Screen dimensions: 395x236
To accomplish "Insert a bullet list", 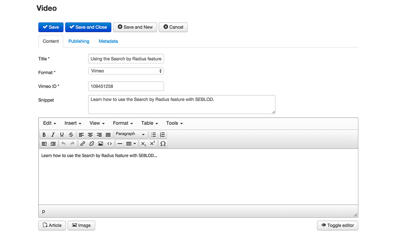I will point(153,135).
